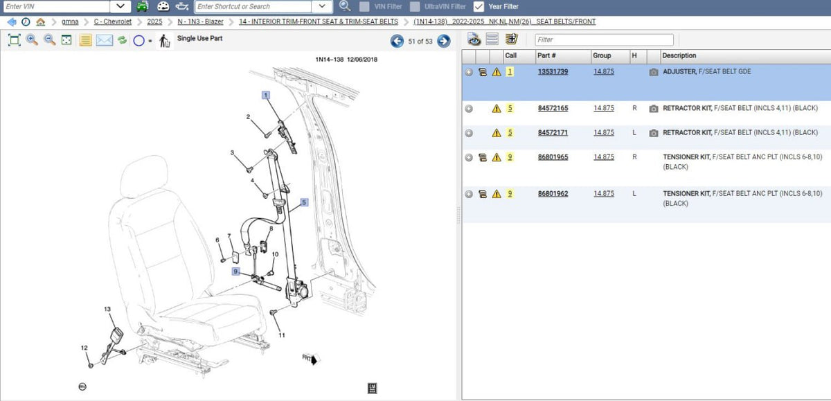Open notes icon on ADJUSTER row
The image size is (831, 401).
pos(483,72)
